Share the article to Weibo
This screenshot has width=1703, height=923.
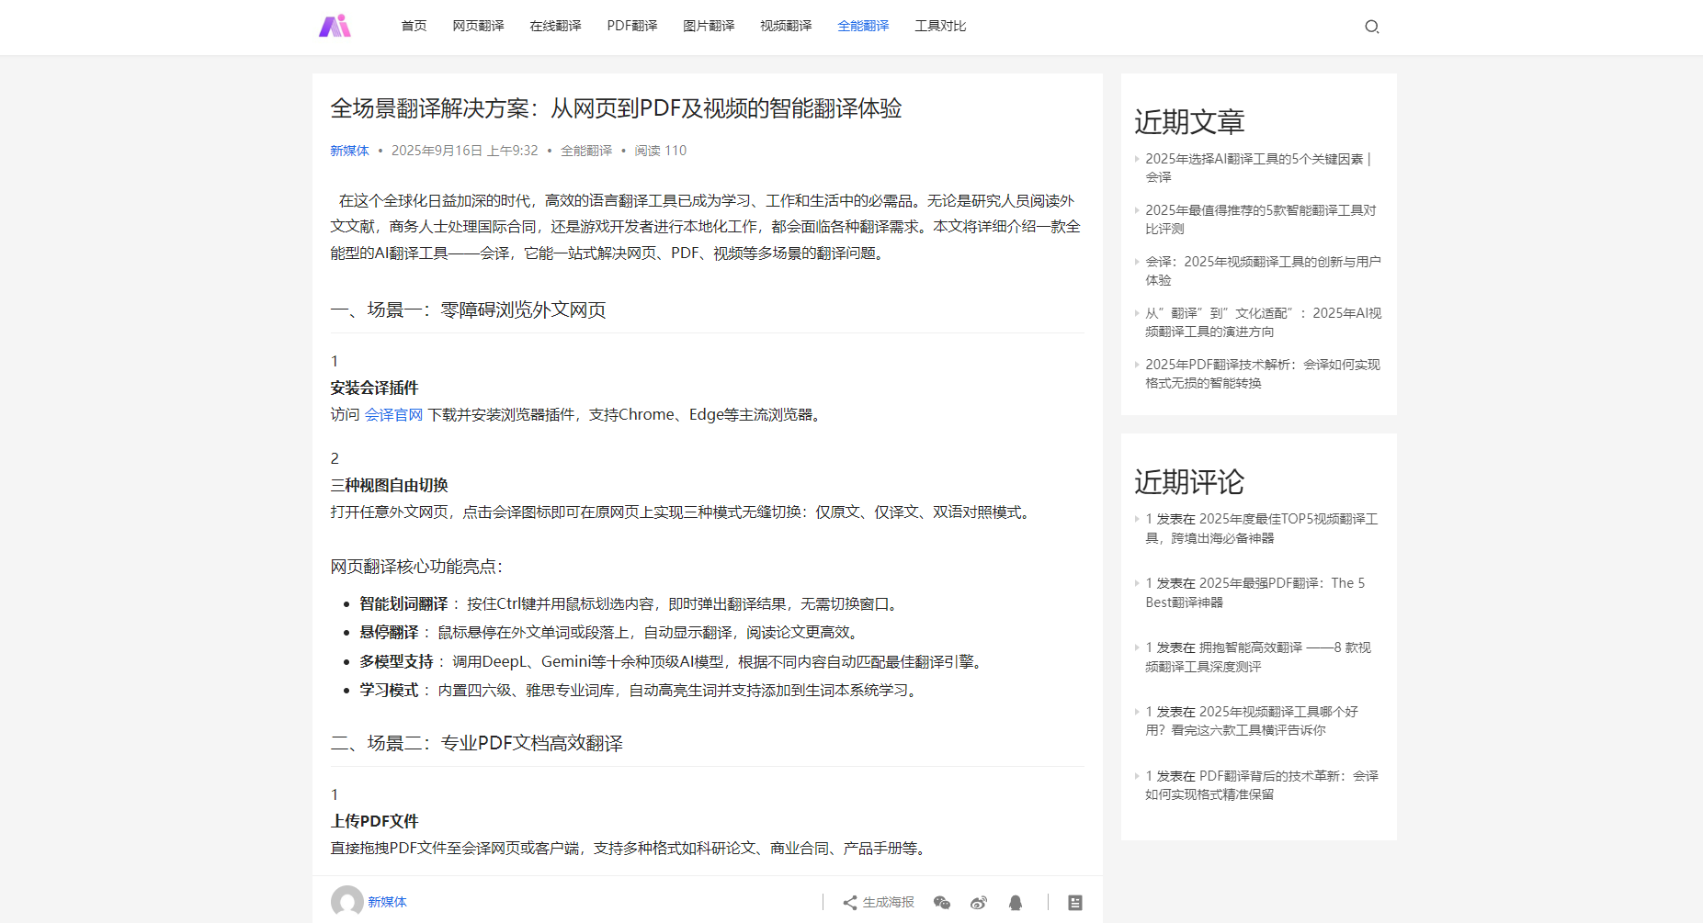point(979,902)
